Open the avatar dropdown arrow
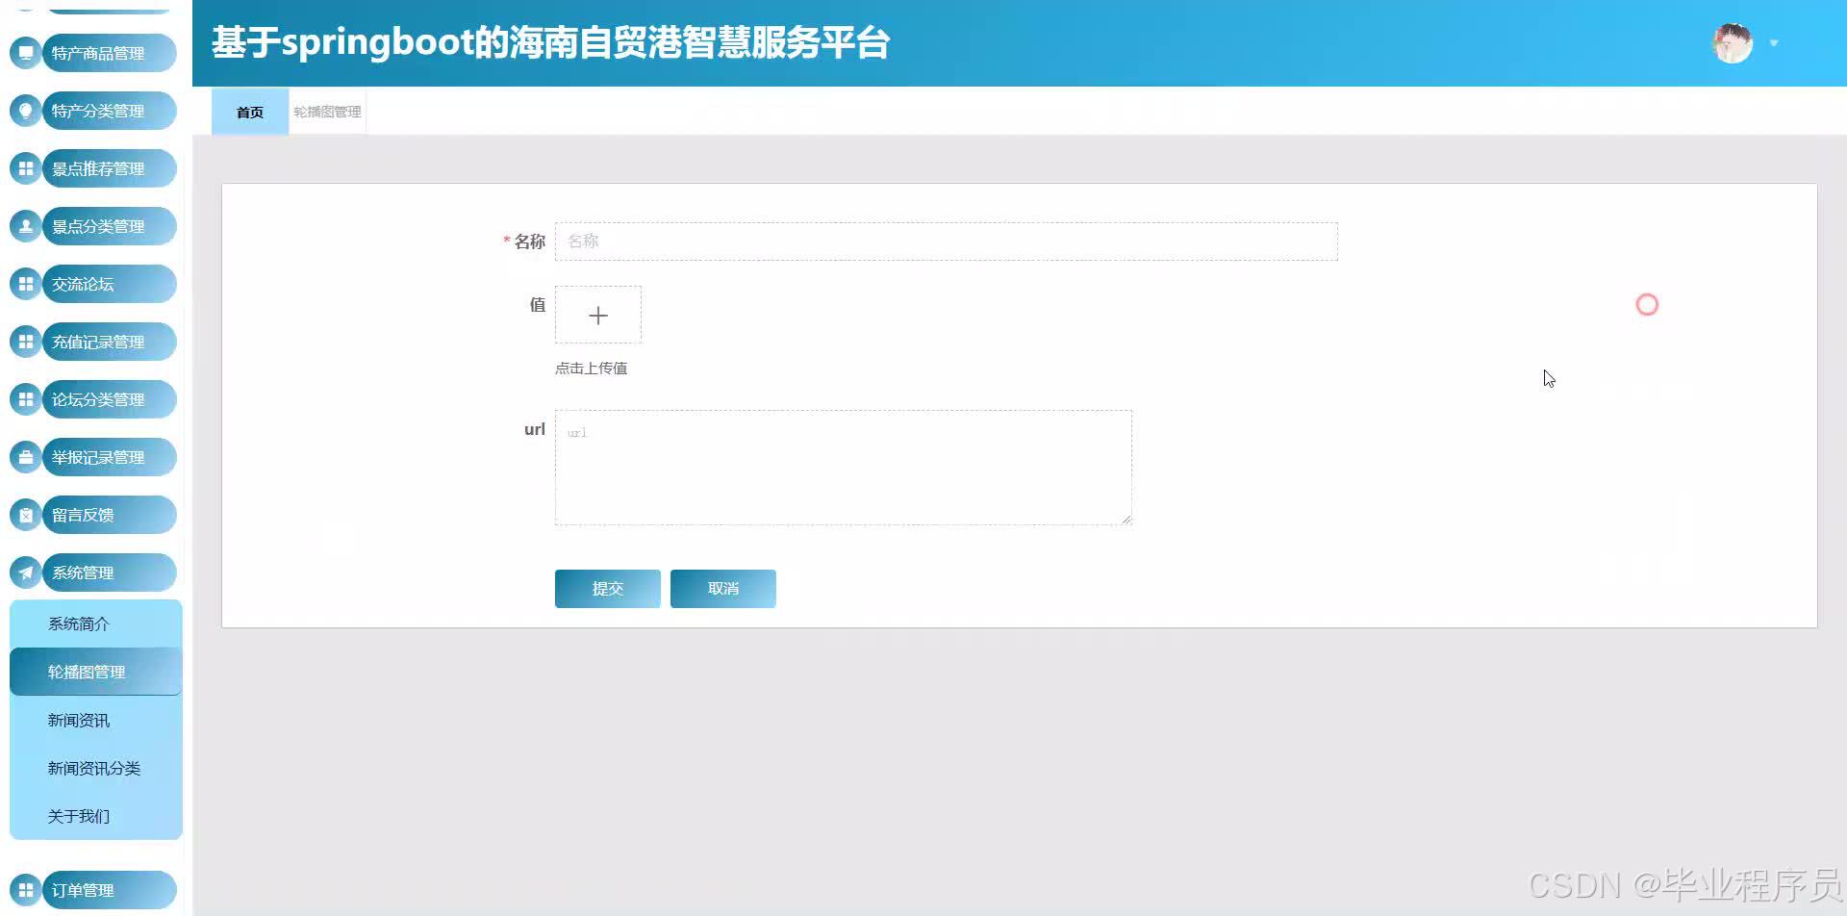This screenshot has height=916, width=1847. tap(1773, 43)
